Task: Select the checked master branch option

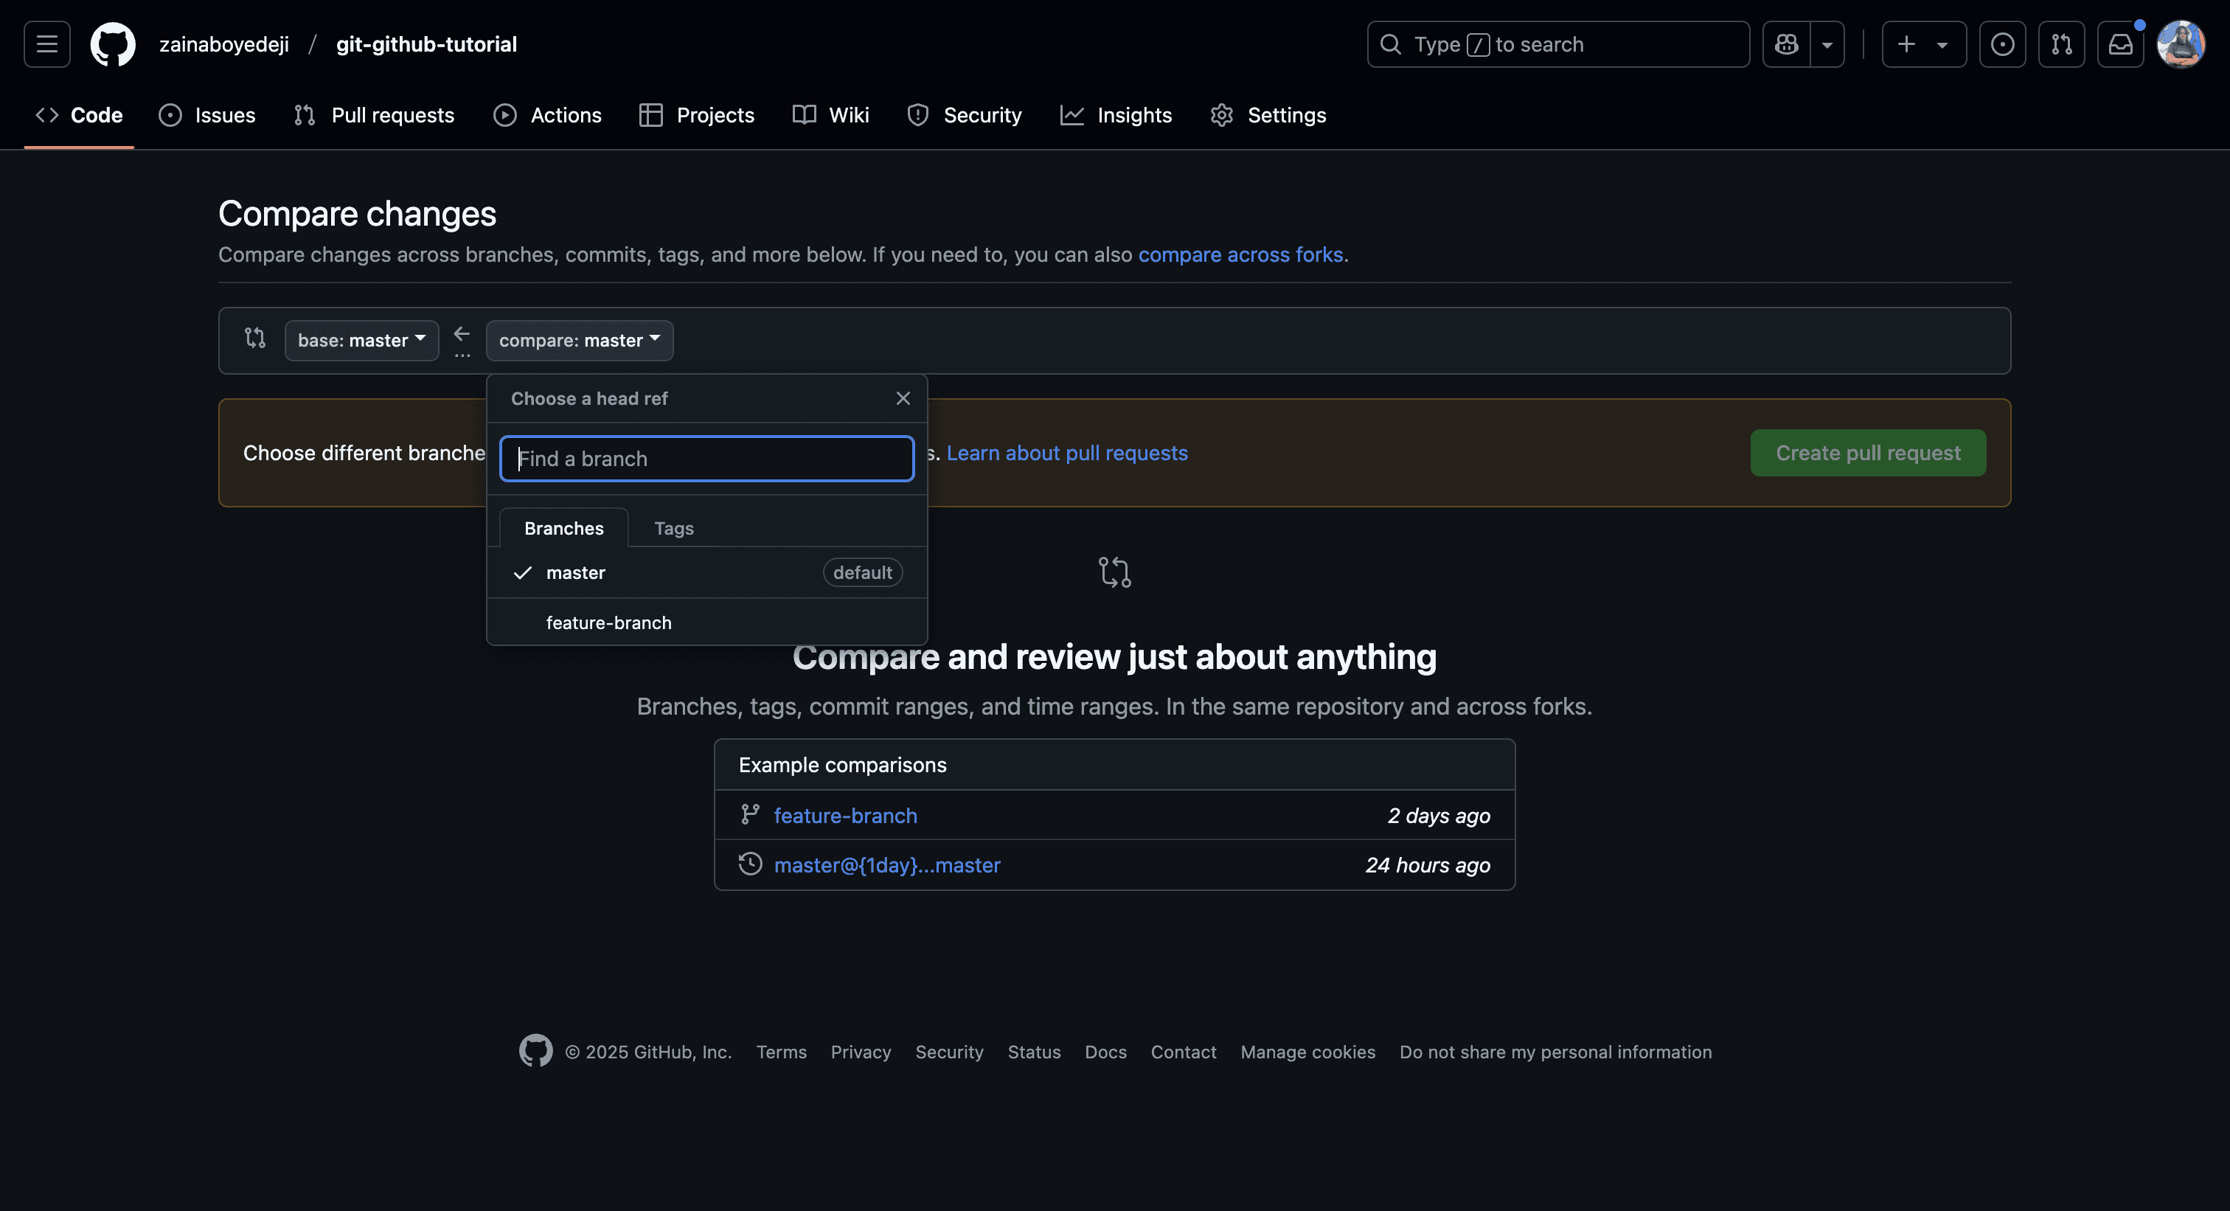Action: (576, 572)
